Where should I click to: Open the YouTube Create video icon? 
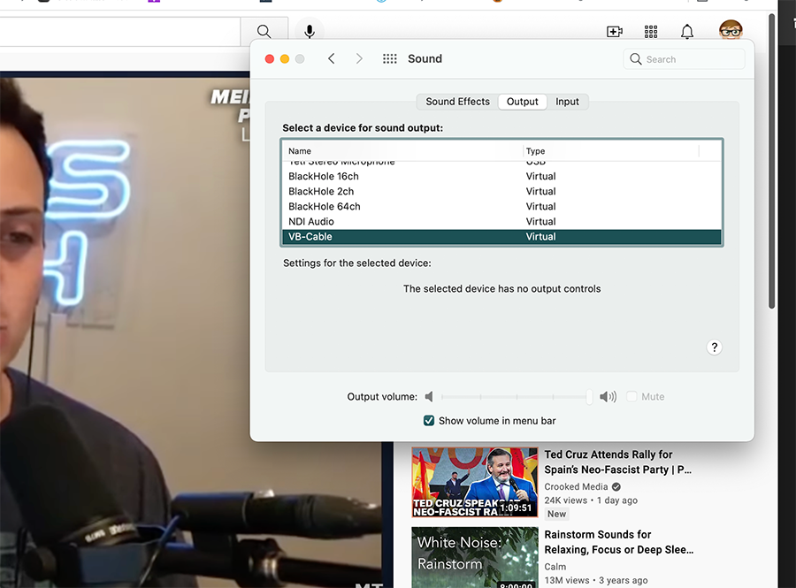click(x=614, y=31)
